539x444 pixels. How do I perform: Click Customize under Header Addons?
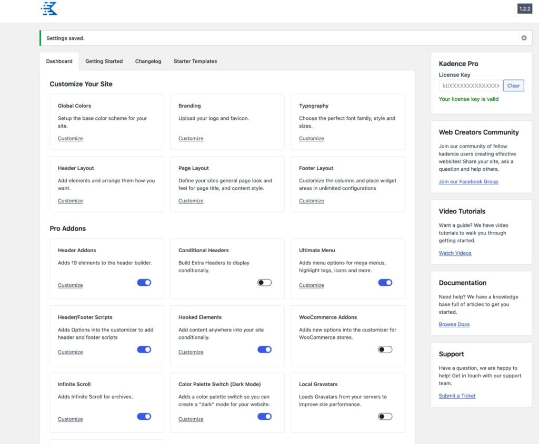click(70, 285)
